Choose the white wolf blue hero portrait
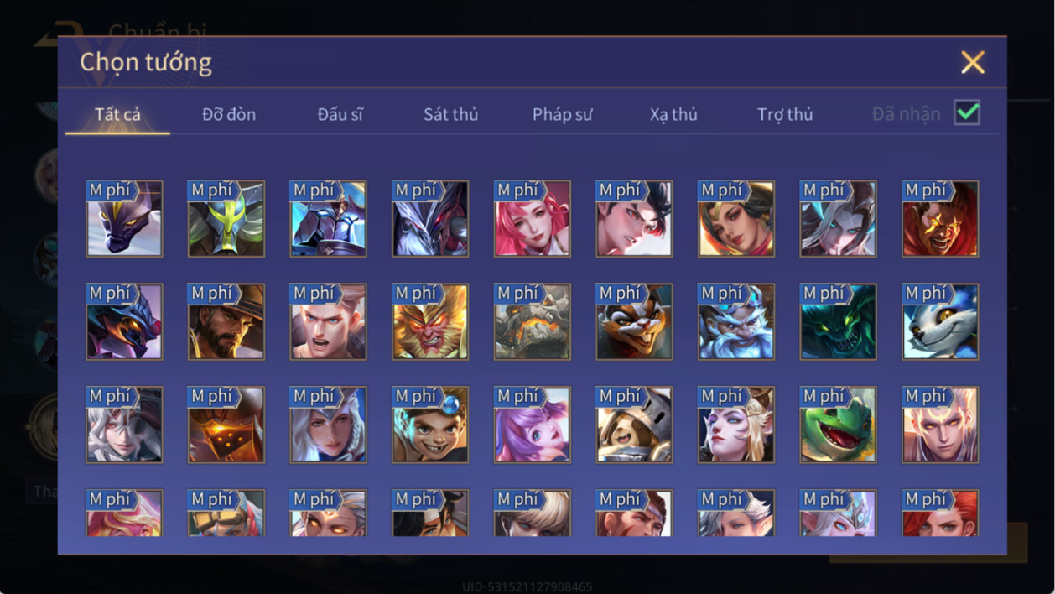The image size is (1055, 594). 940,321
